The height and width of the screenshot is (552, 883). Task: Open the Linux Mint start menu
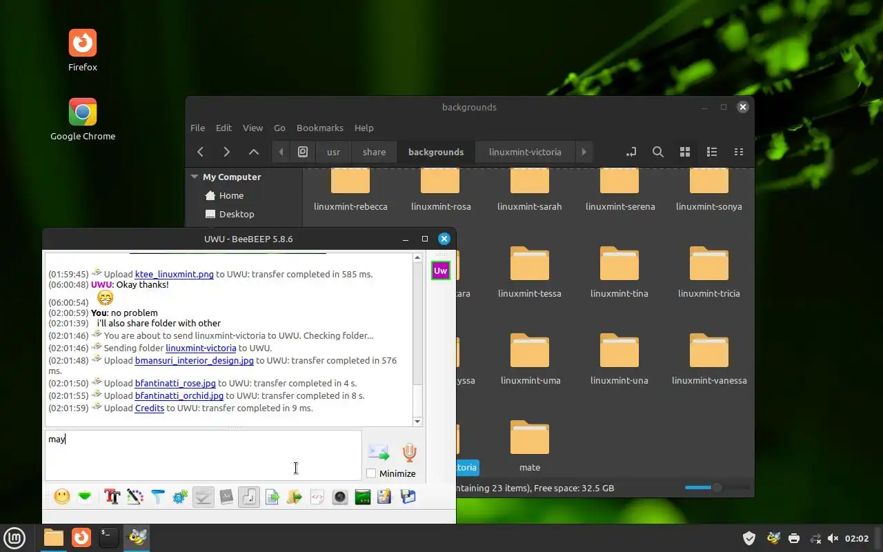(14, 538)
